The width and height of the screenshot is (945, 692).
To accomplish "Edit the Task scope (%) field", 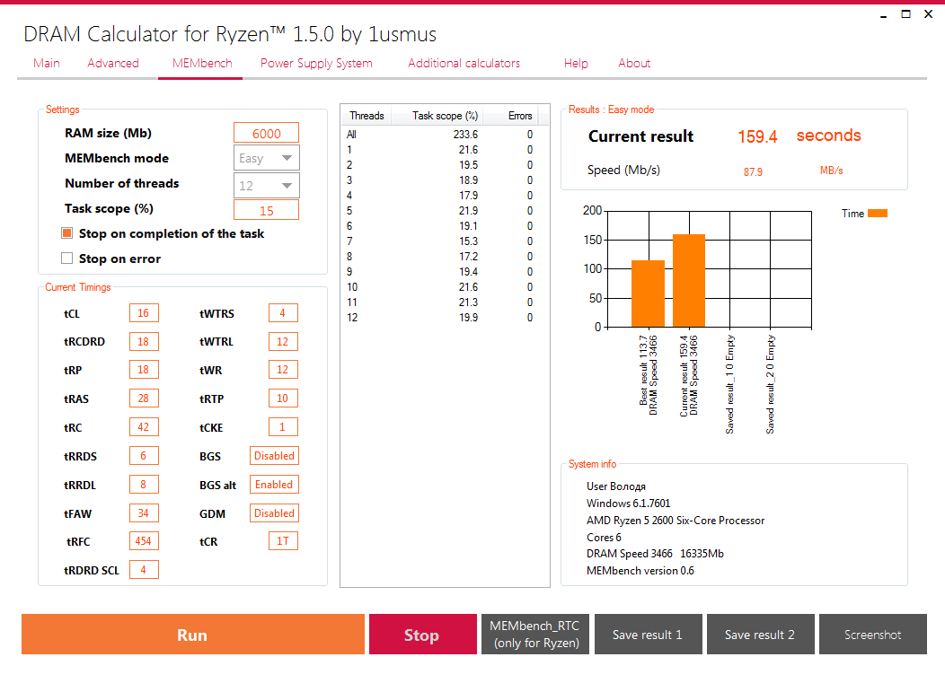I will pos(266,210).
